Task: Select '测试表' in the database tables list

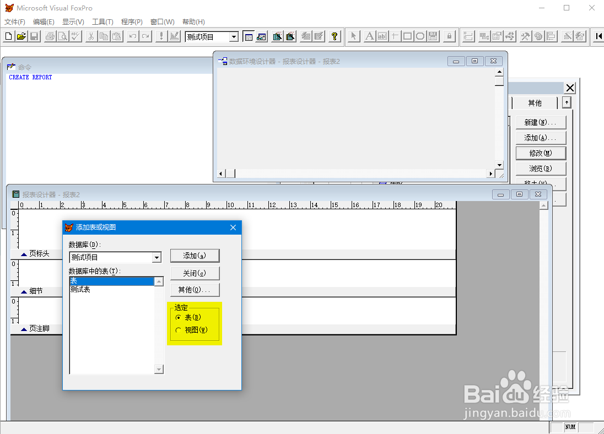Action: 112,290
